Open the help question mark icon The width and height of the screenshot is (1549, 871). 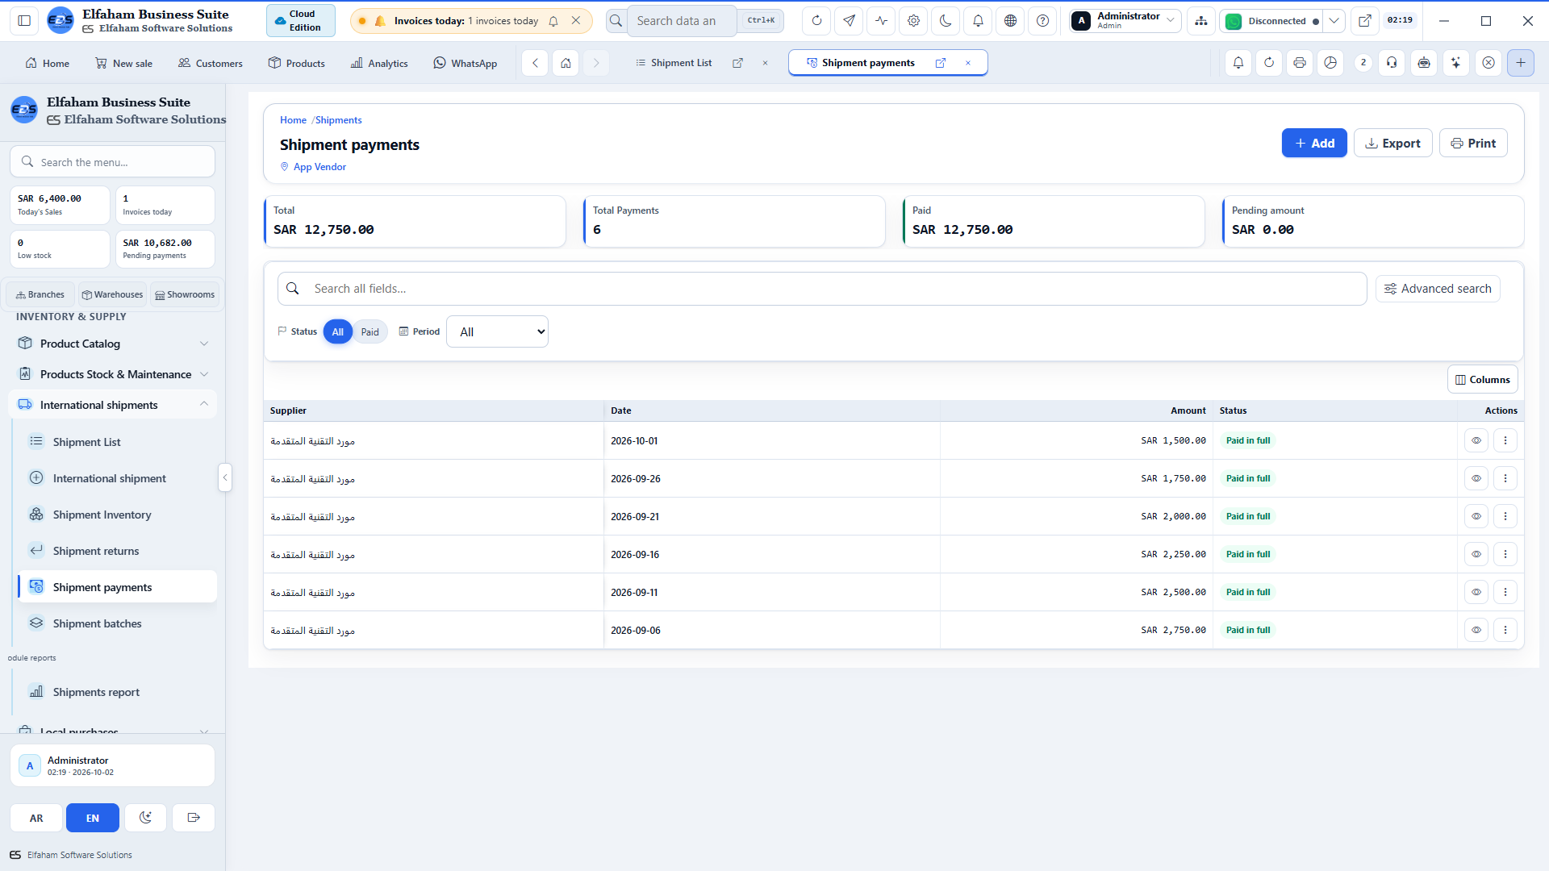[x=1042, y=21]
